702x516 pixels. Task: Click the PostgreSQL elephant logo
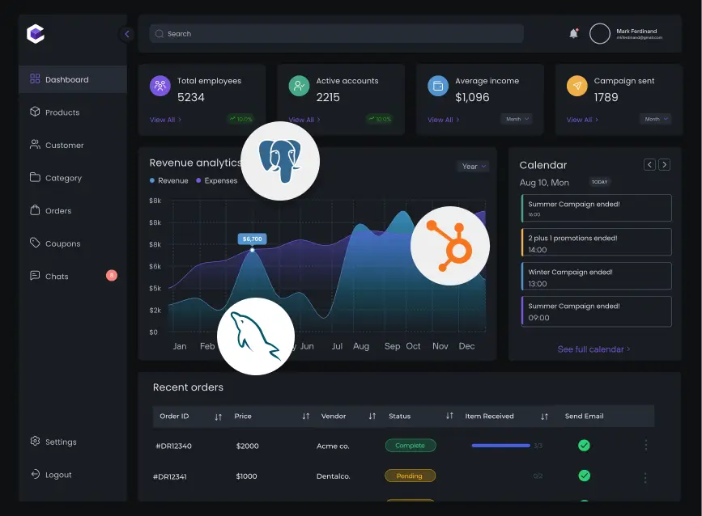click(280, 161)
